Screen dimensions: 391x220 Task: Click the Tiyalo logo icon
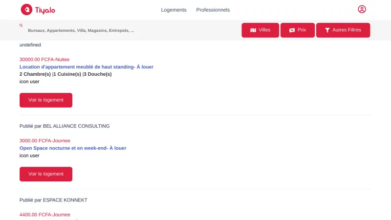pyautogui.click(x=26, y=10)
